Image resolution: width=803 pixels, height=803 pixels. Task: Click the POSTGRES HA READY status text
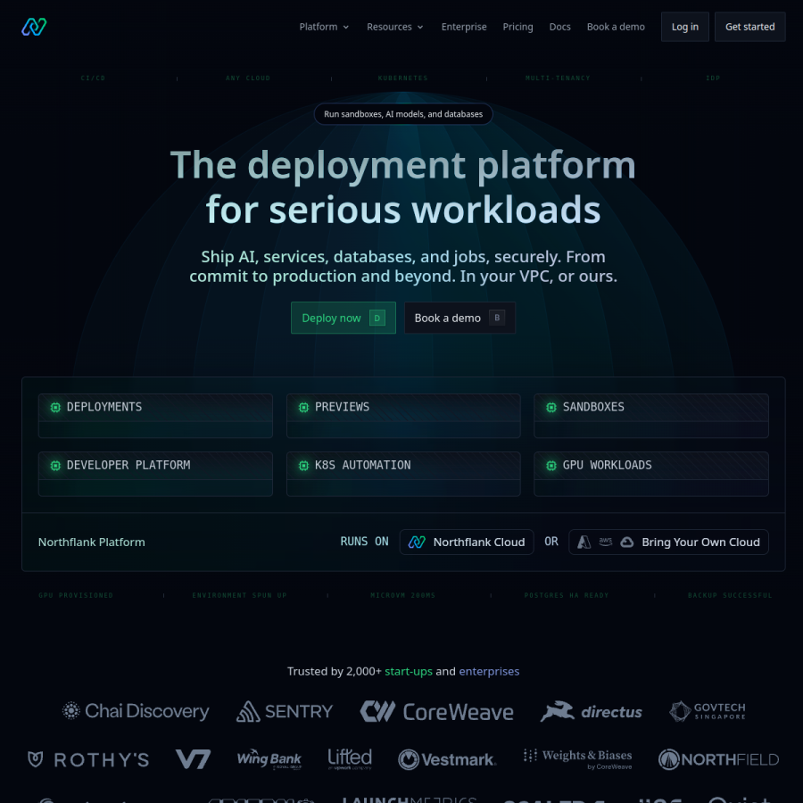click(x=567, y=596)
